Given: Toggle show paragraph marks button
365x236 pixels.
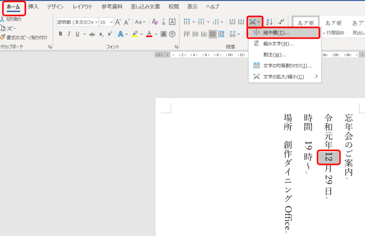Looking at the screenshot, I should 281,22.
